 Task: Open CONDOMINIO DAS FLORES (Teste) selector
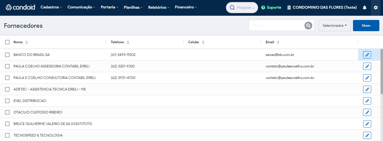322,8
